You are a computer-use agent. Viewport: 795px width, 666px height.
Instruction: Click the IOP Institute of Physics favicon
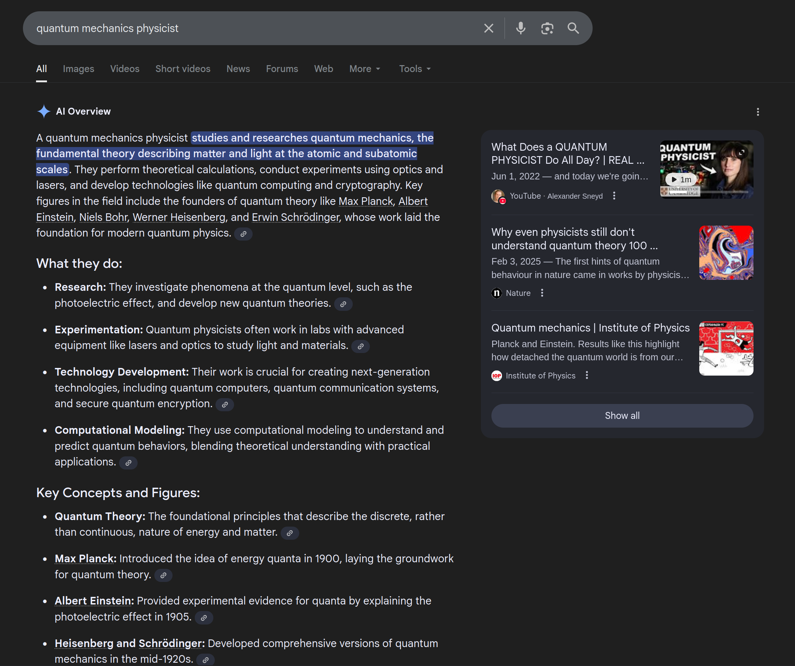coord(497,375)
